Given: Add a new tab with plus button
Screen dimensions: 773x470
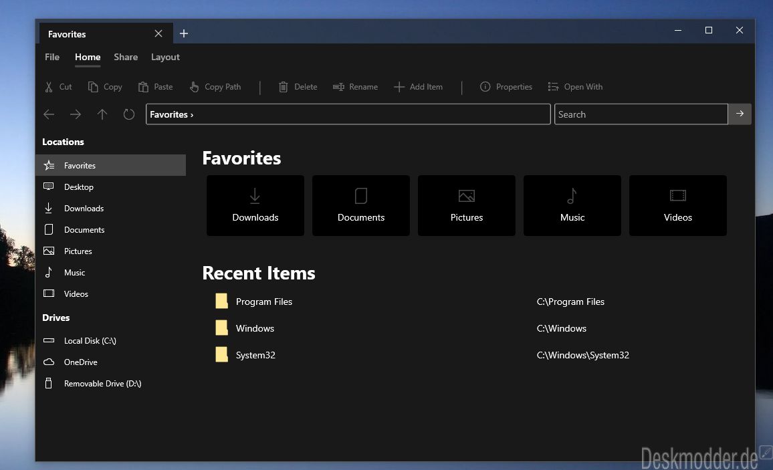Looking at the screenshot, I should click(x=184, y=33).
